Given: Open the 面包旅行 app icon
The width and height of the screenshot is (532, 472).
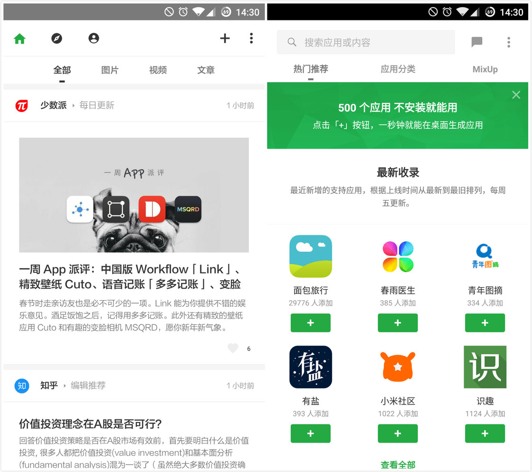Looking at the screenshot, I should click(x=310, y=256).
